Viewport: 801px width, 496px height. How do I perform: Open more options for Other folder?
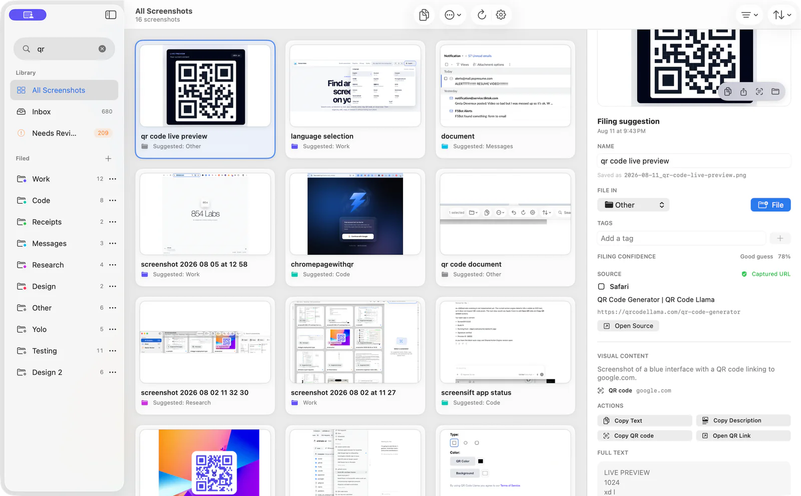[x=113, y=308]
